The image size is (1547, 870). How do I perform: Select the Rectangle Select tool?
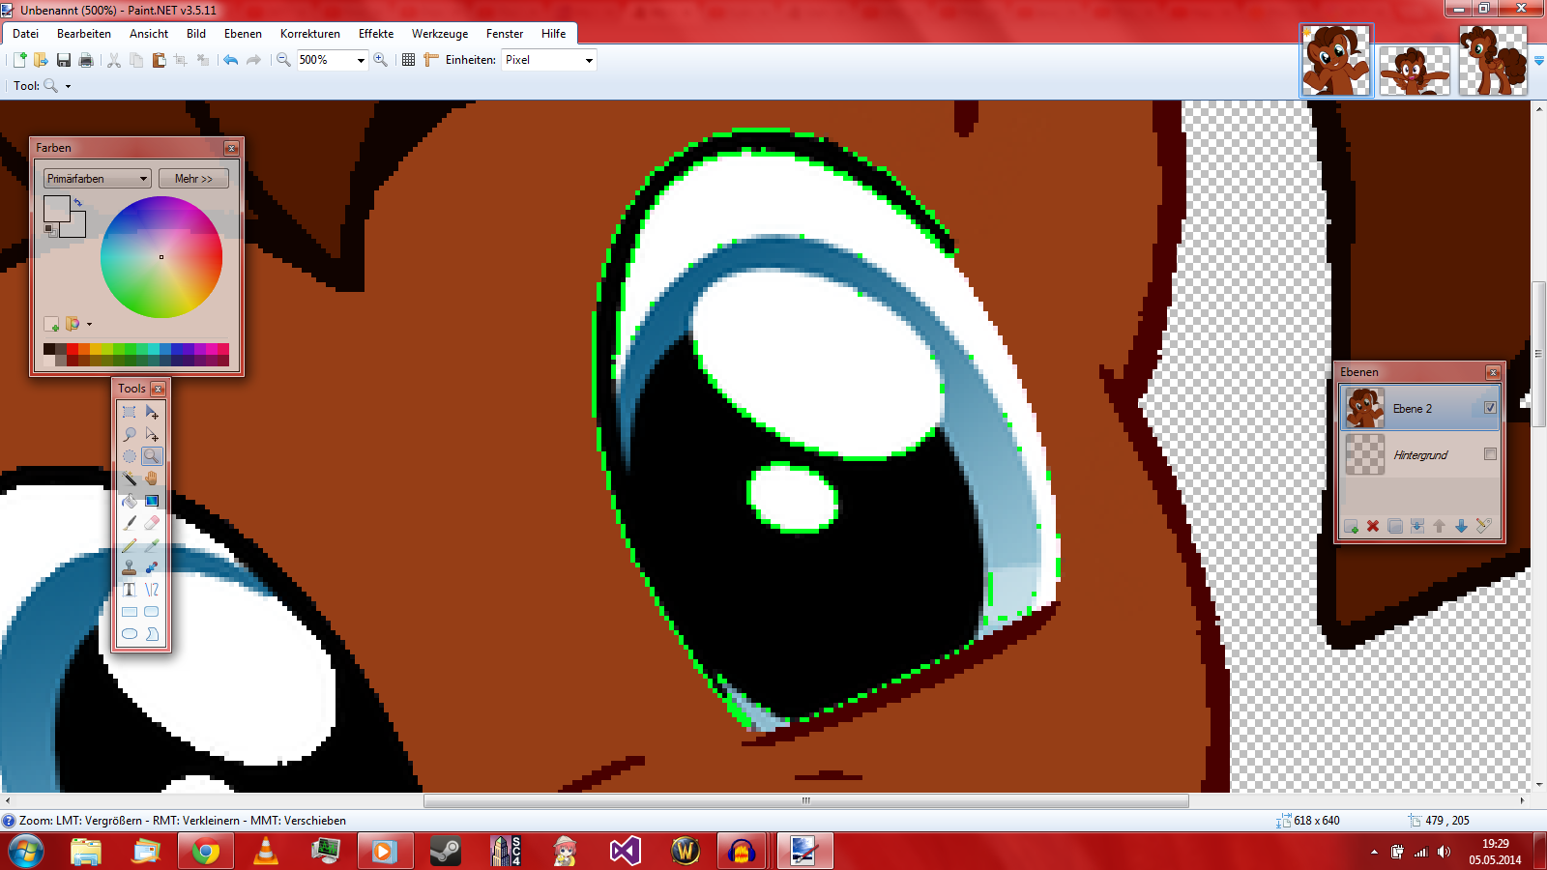tap(130, 413)
